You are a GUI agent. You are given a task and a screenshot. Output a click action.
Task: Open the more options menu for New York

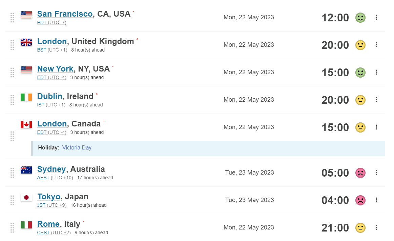click(376, 72)
